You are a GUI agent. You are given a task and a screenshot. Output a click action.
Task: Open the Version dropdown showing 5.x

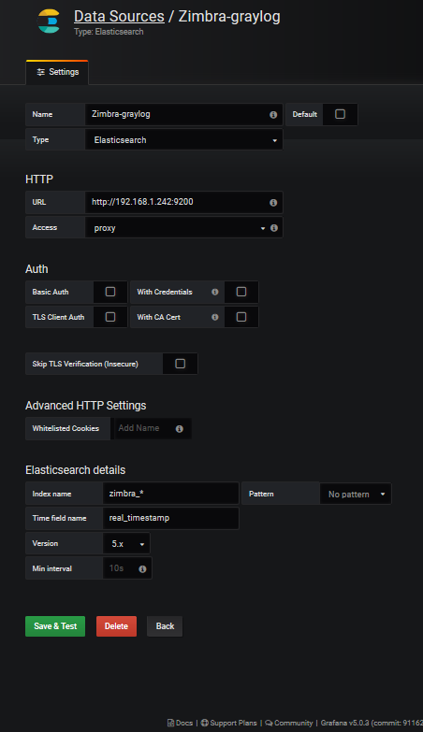coord(126,543)
